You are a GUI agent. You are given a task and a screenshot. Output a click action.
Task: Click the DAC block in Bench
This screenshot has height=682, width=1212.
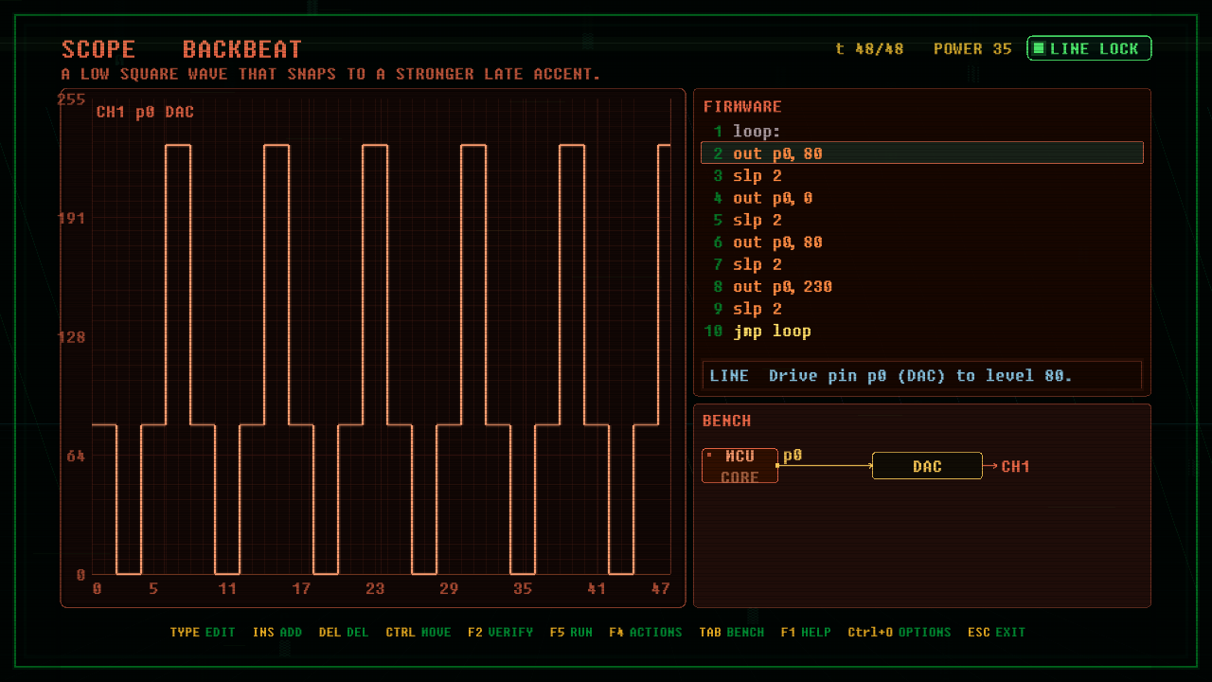click(x=927, y=466)
